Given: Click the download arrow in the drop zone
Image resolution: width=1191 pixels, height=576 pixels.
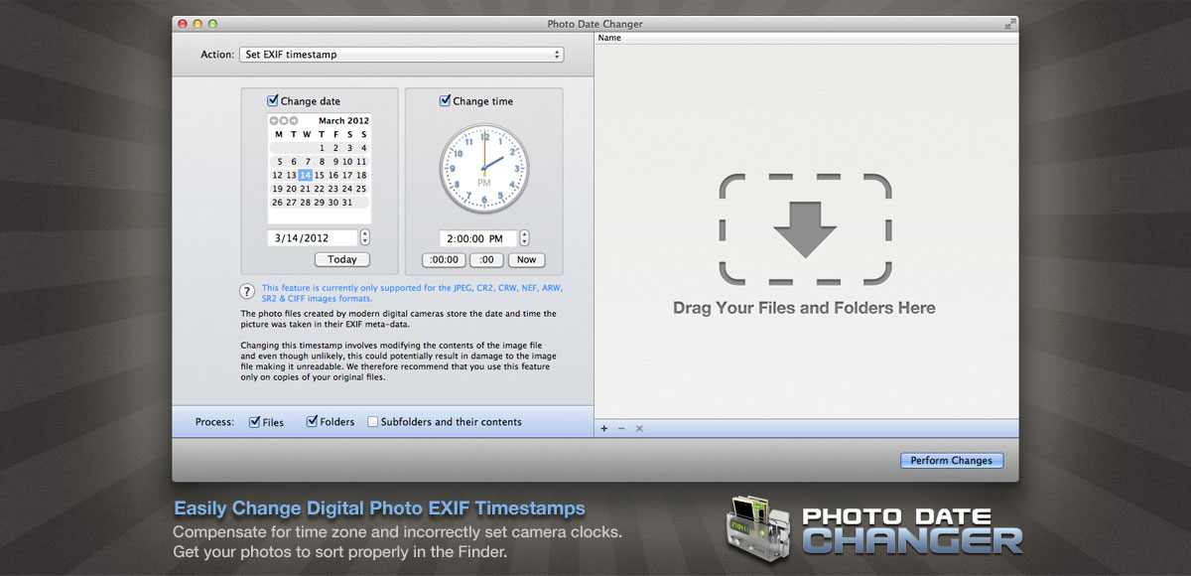Looking at the screenshot, I should coord(805,229).
